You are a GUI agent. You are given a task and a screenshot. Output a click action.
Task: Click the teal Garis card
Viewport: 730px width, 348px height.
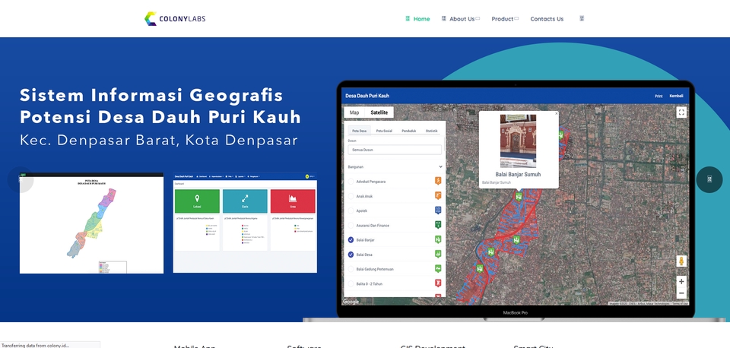pyautogui.click(x=245, y=201)
